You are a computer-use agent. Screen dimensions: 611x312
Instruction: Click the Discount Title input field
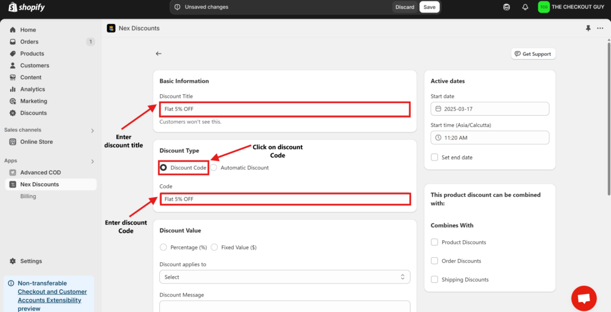[x=285, y=109]
